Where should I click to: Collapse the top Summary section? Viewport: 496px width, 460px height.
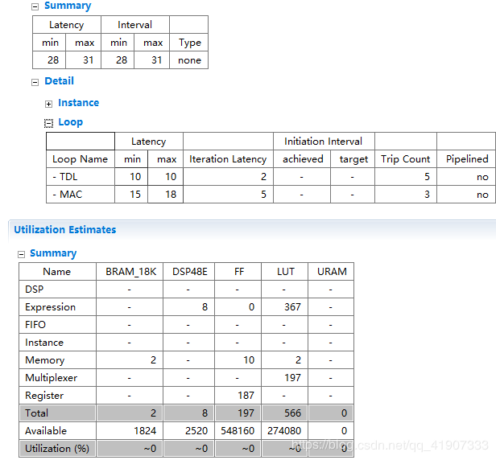35,7
